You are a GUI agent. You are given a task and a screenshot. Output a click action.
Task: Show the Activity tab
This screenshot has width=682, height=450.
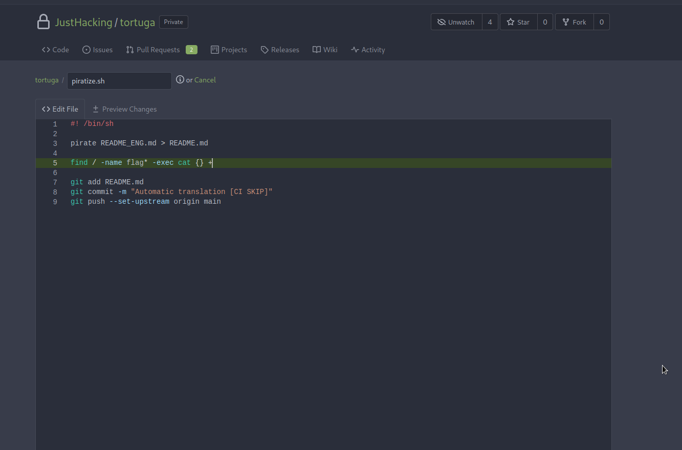[368, 50]
